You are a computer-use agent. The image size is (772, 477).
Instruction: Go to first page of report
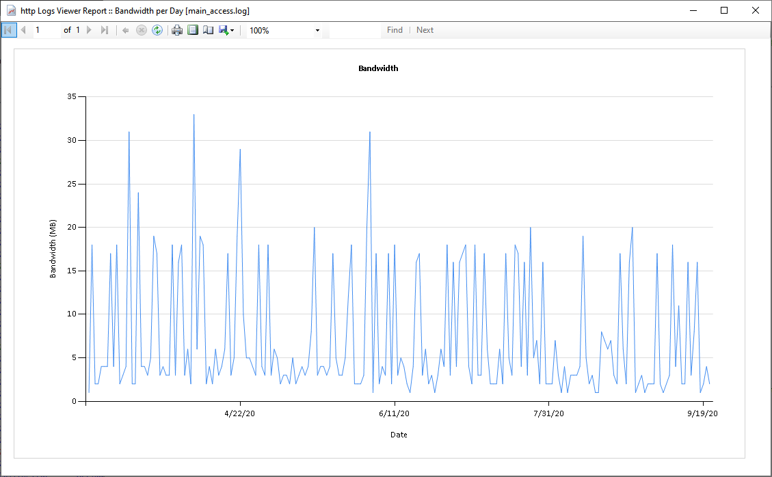8,30
